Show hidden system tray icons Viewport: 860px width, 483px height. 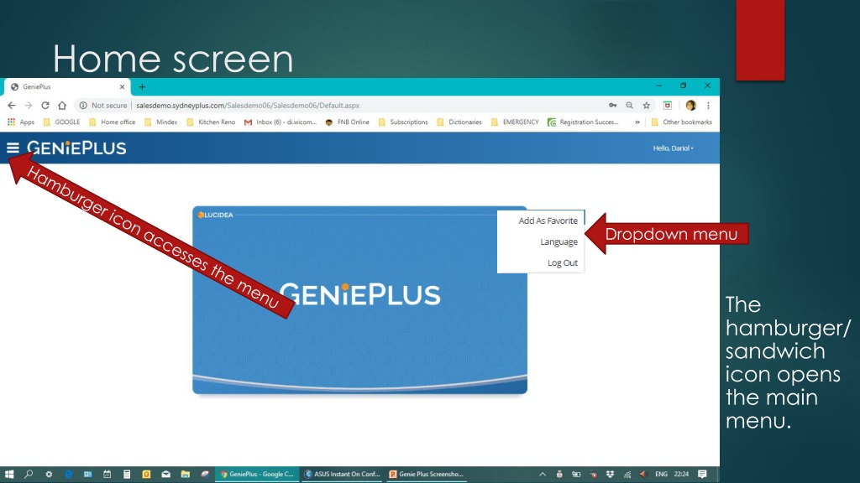pos(543,475)
